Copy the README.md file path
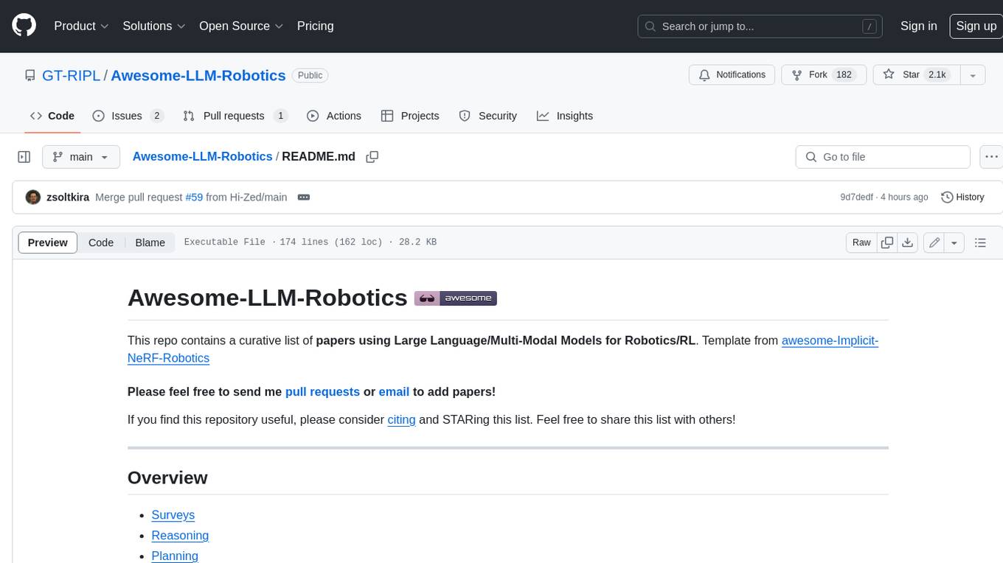Screen dimensions: 1003x563 372,156
